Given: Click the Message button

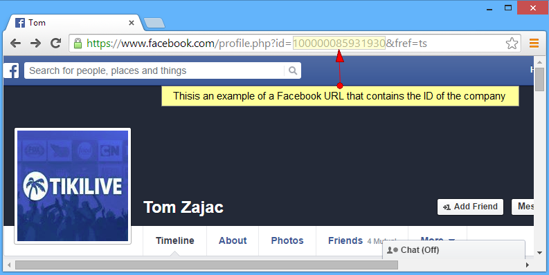Looking at the screenshot, I should coord(523,207).
